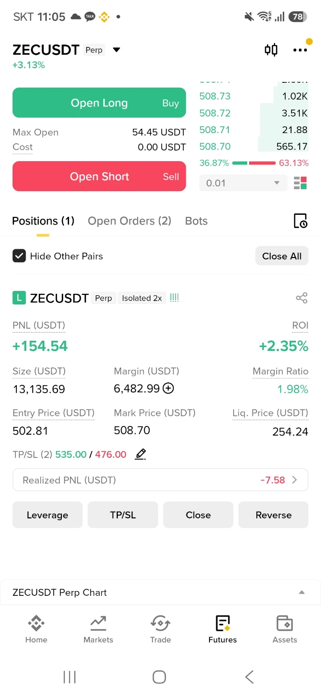The width and height of the screenshot is (321, 697).
Task: Share the ZECUSDT position
Action: pos(302,298)
